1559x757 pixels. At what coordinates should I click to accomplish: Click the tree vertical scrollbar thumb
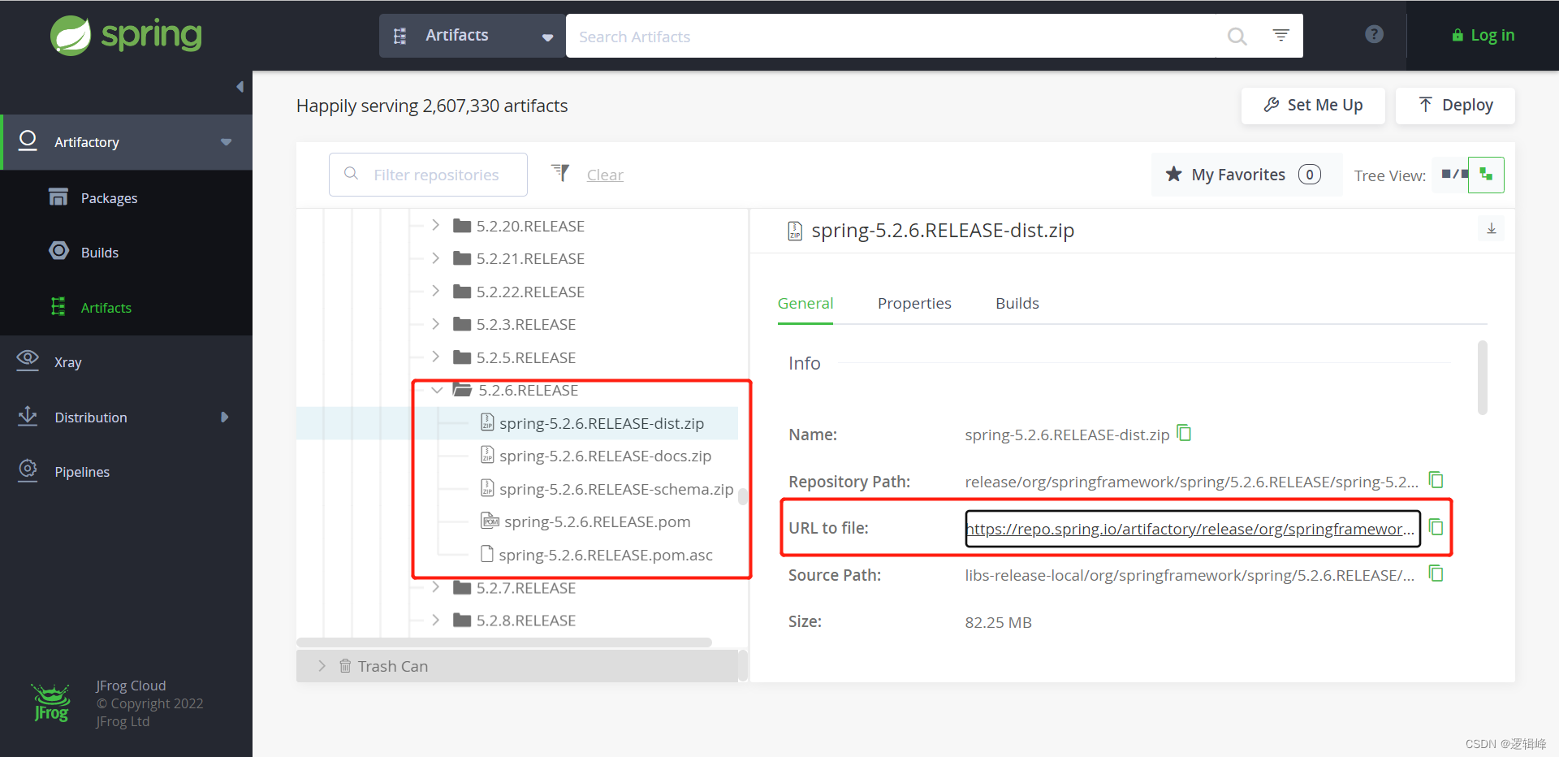742,496
